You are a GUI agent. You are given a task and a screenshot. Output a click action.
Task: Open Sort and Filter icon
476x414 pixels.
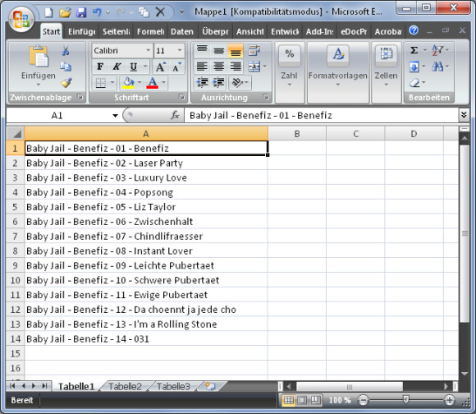437,50
